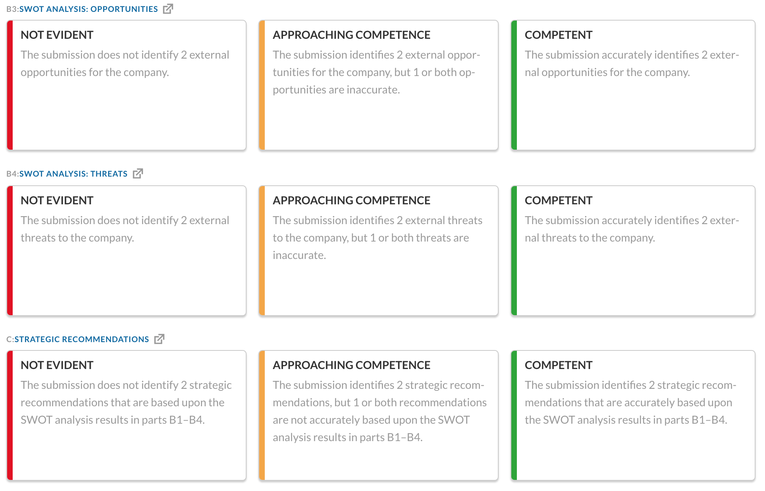Select Competent card for Strategic Recommendations
Screen dimensions: 765x491
[x=633, y=415]
